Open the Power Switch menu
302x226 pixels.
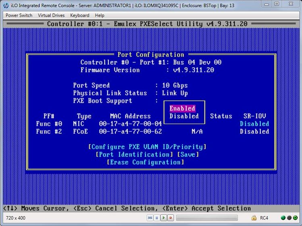pyautogui.click(x=20, y=15)
